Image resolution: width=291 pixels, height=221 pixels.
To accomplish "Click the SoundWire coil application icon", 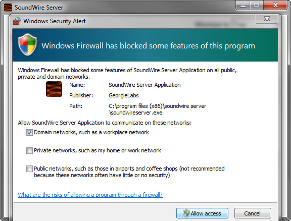I will pos(54,89).
